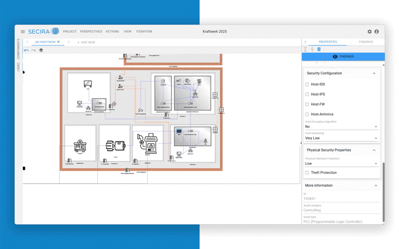
Task: Click the properties panel vertical scrollbar
Action: 384,192
